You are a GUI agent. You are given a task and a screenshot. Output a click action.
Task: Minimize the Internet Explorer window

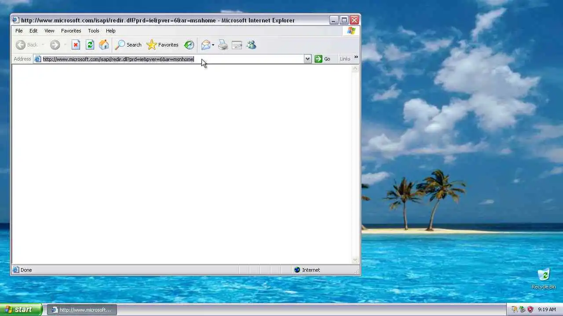(x=334, y=20)
